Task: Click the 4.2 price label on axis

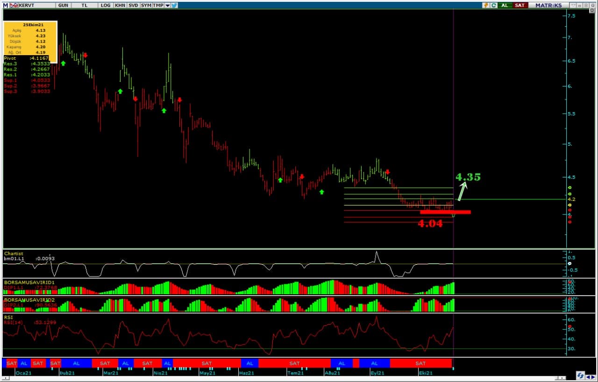Action: (571, 199)
